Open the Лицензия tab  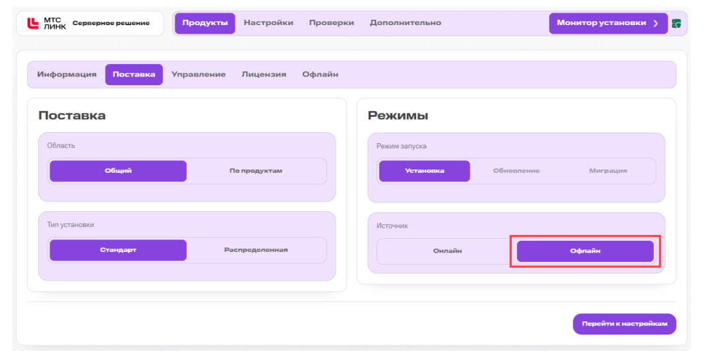(x=264, y=75)
